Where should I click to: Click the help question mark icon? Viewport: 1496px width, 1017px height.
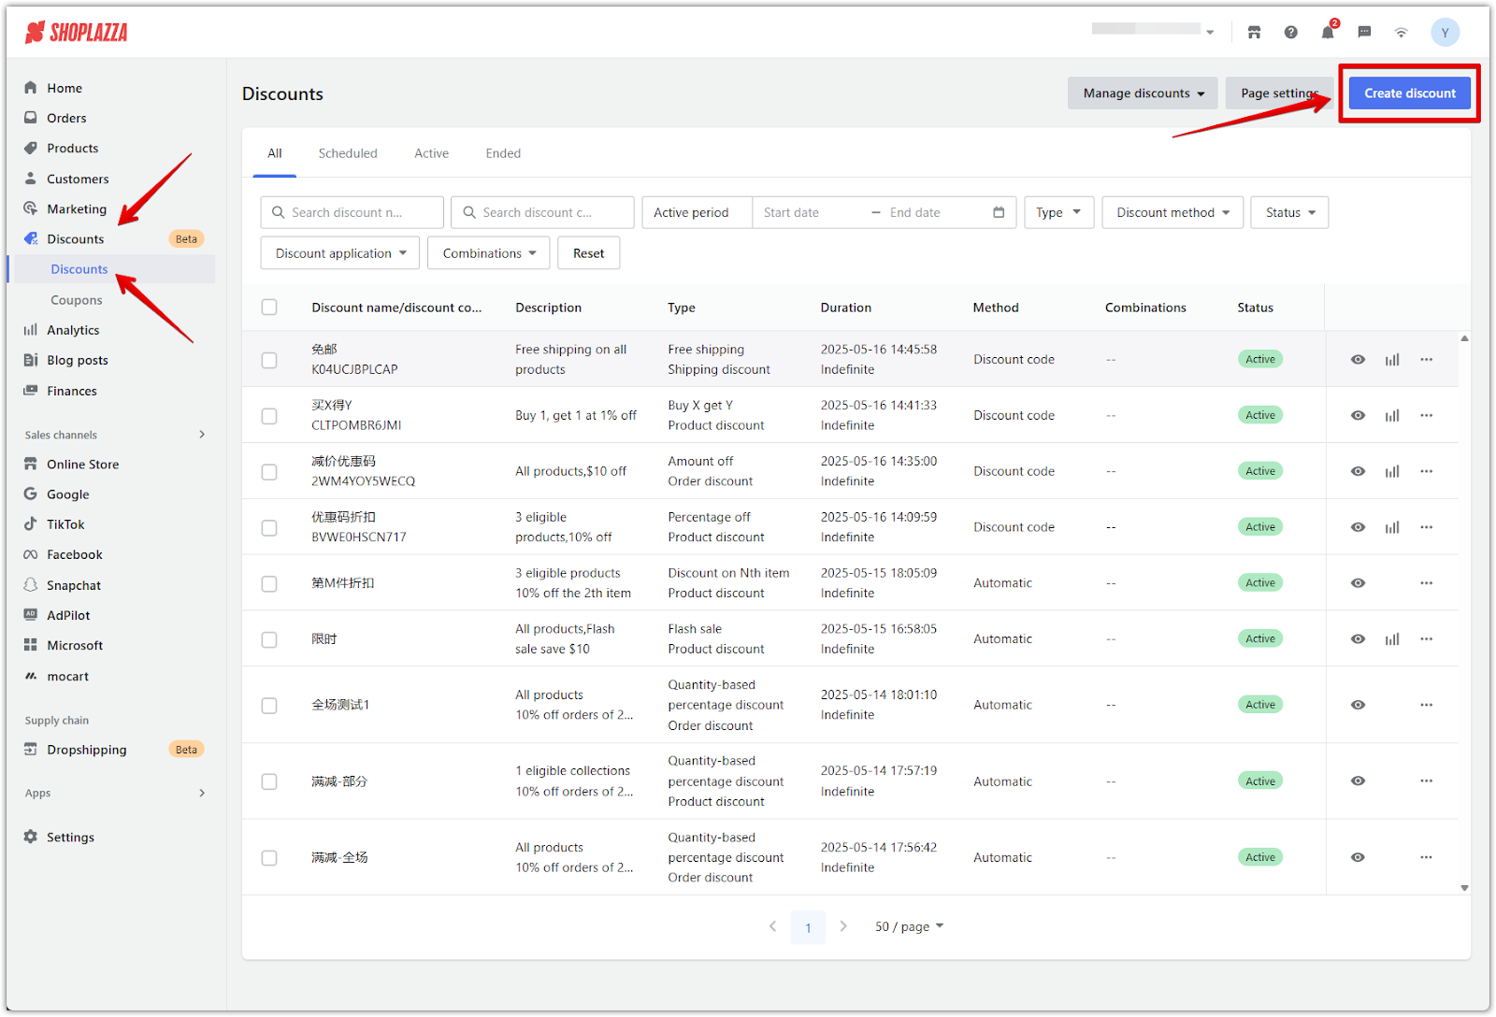pyautogui.click(x=1290, y=33)
